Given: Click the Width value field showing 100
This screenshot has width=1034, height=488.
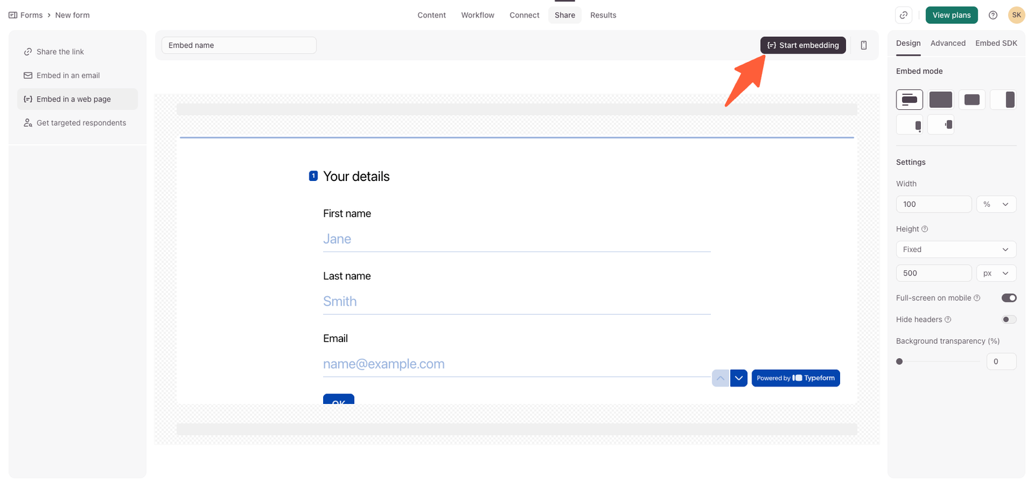Looking at the screenshot, I should point(934,204).
